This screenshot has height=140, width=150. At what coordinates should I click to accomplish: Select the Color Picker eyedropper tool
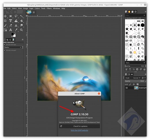pos(16,30)
